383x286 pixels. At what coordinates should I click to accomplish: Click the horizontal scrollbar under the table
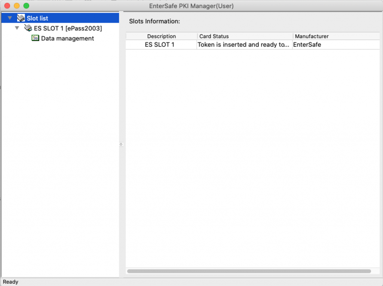click(249, 271)
